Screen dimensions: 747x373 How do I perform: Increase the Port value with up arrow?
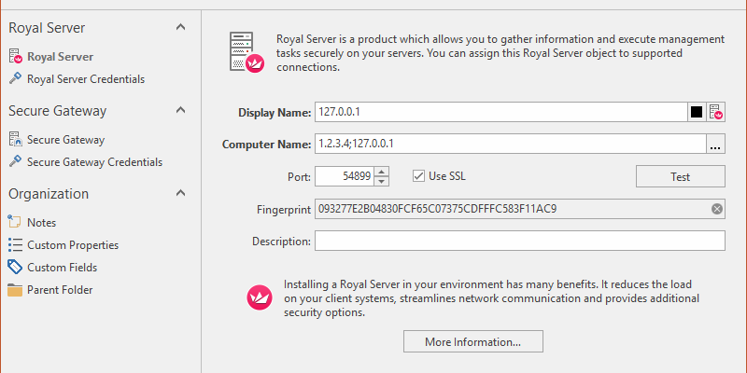pos(381,172)
